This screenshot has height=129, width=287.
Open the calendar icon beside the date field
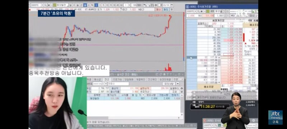tap(171, 5)
